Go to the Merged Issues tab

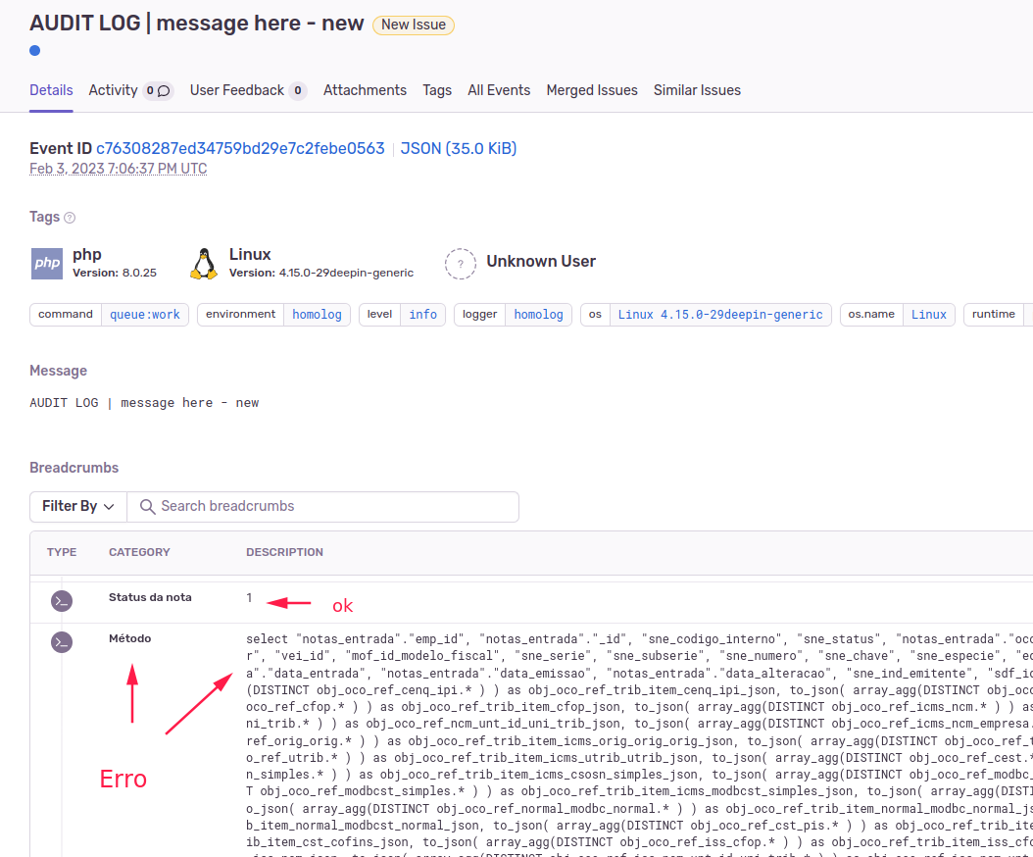click(x=592, y=90)
